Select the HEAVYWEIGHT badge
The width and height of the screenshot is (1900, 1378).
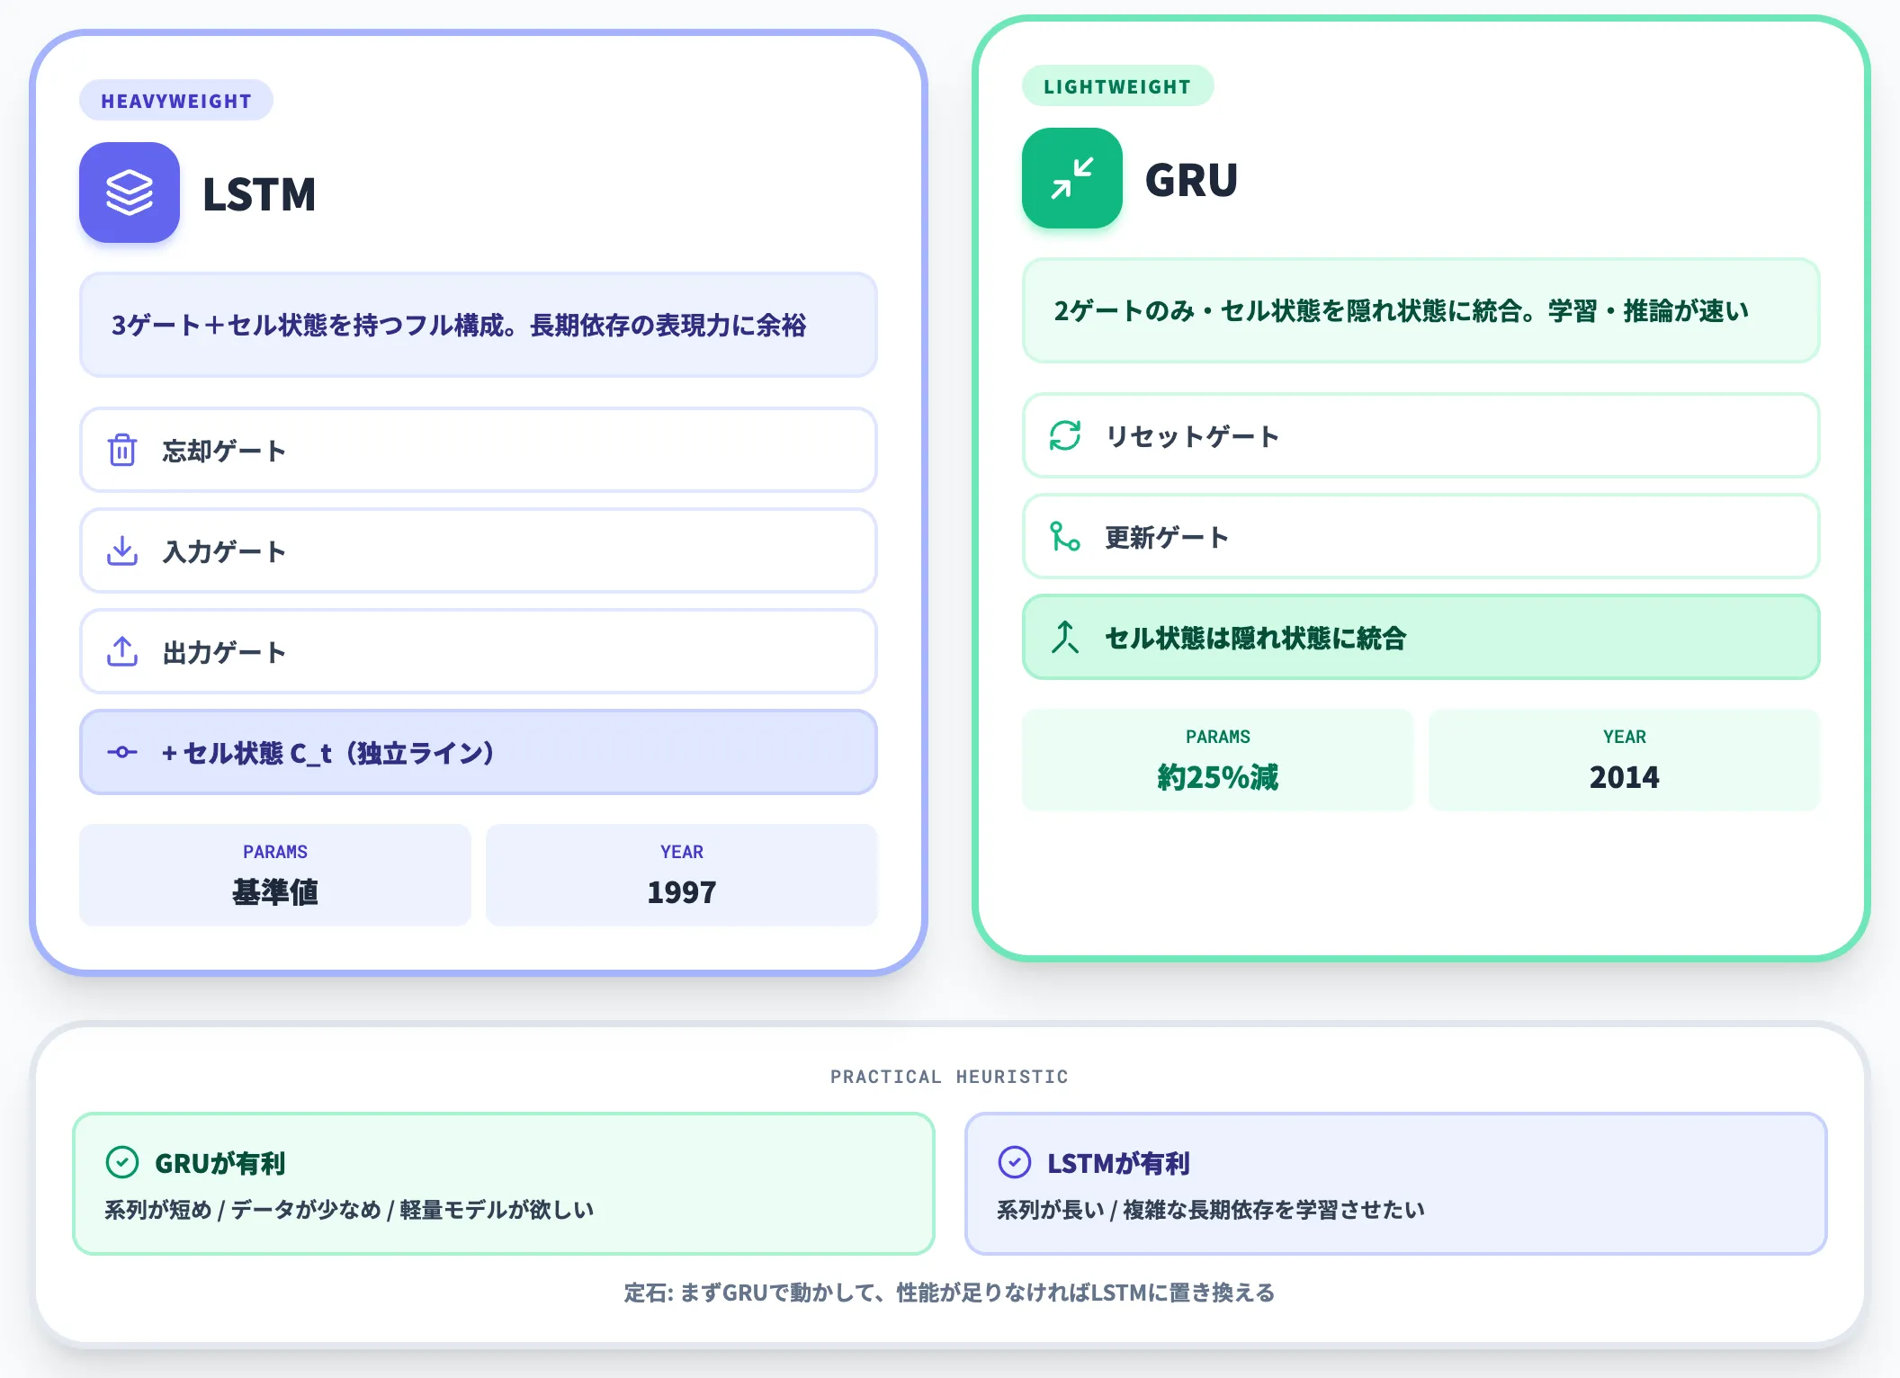(x=176, y=101)
